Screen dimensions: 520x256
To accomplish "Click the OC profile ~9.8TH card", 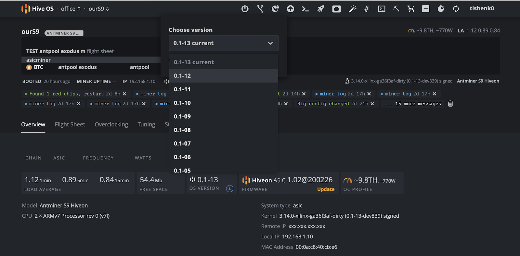I will (x=372, y=183).
